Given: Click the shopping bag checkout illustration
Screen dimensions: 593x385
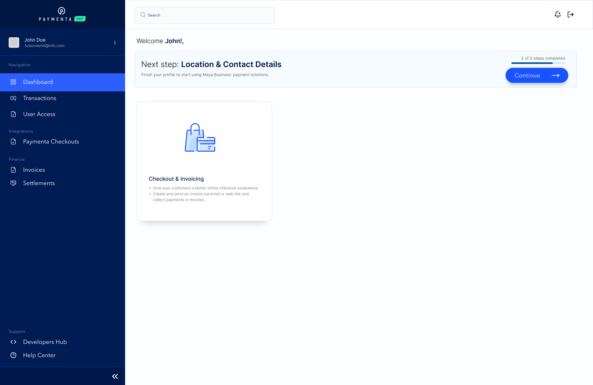Looking at the screenshot, I should (x=200, y=138).
